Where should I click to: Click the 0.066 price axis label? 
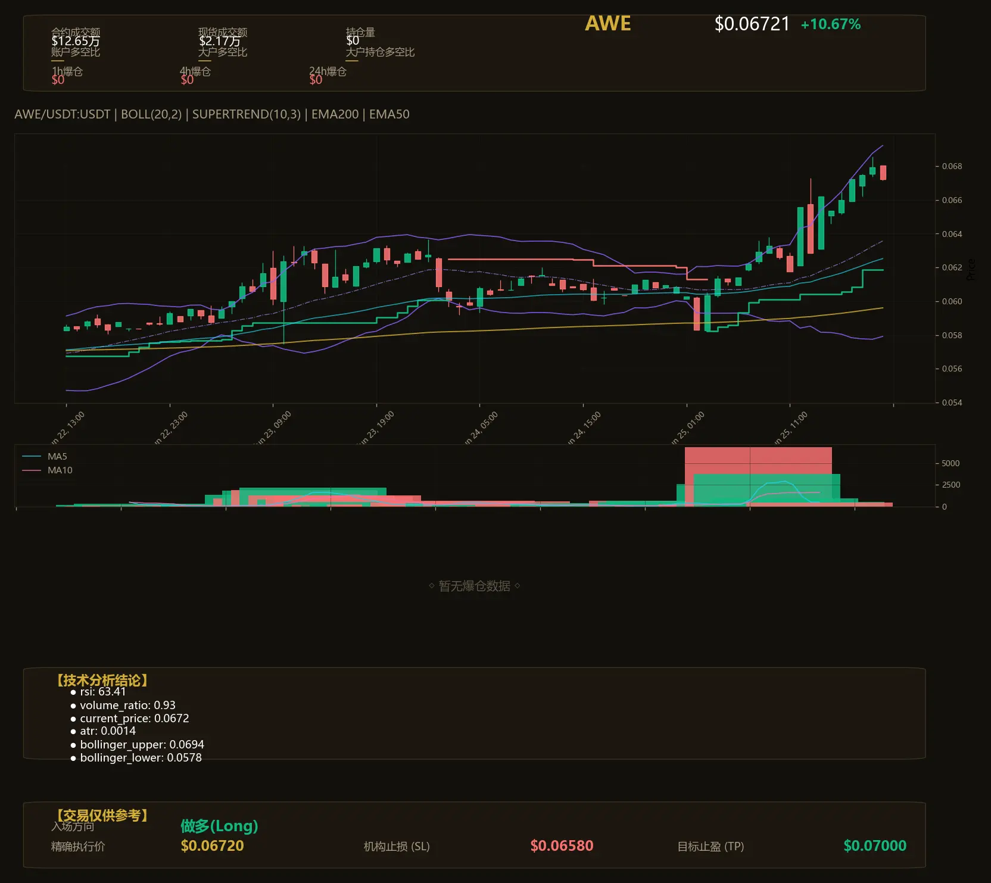coord(952,200)
